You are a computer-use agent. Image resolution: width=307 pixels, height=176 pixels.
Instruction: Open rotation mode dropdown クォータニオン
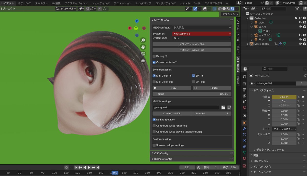pyautogui.click(x=284, y=129)
